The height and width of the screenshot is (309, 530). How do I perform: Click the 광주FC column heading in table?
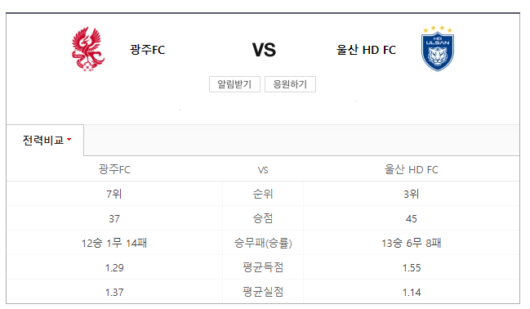(x=114, y=169)
